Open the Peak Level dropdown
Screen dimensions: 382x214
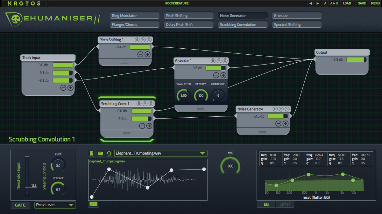point(55,205)
